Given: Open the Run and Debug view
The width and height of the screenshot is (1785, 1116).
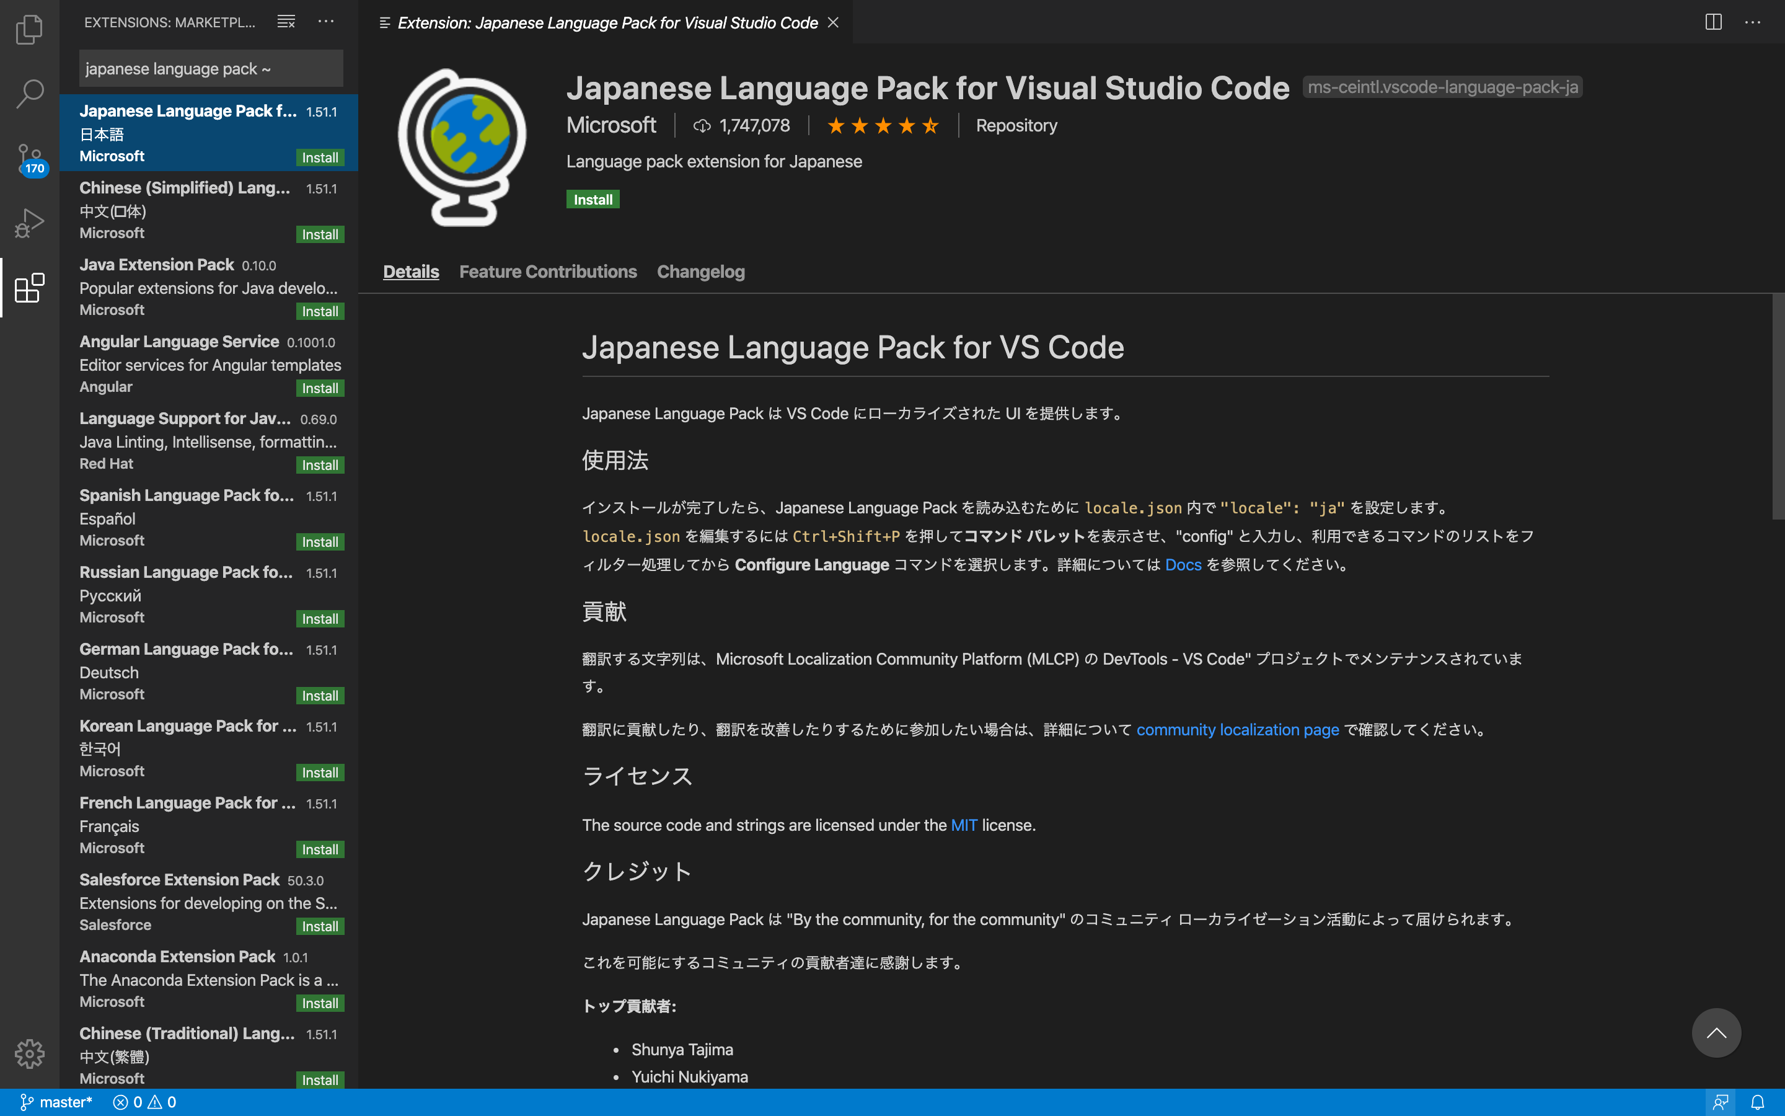Looking at the screenshot, I should 30,222.
